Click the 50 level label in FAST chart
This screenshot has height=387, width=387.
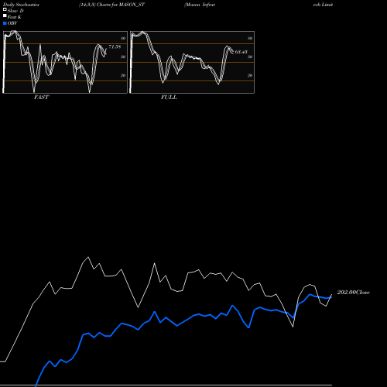tap(123, 57)
